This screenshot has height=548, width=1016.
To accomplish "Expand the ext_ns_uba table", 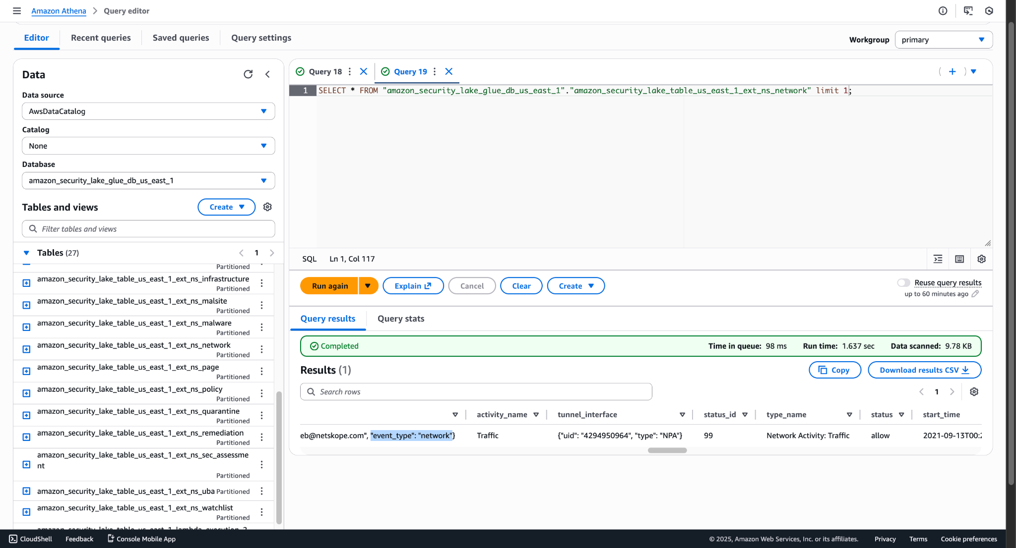I will pos(27,492).
